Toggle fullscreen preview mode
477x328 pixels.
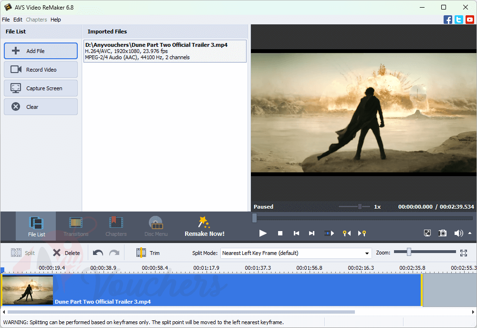tap(427, 233)
